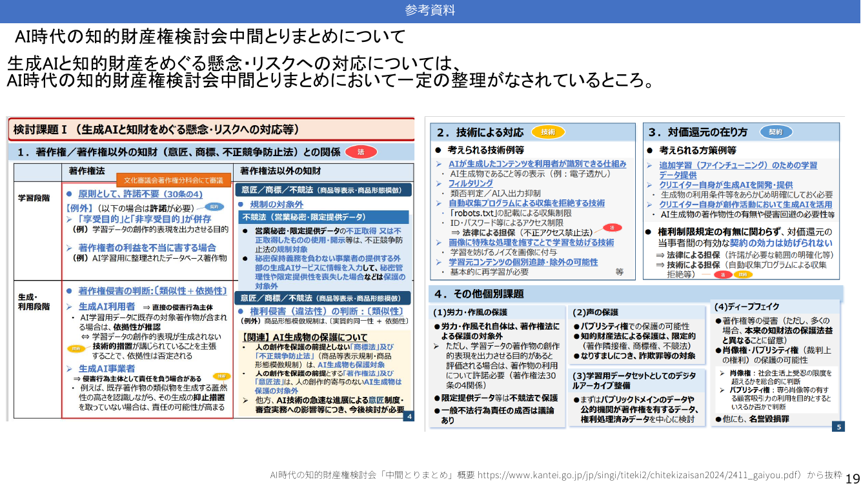Select the 参考資料 blue header bar
The image size is (861, 484).
[430, 10]
